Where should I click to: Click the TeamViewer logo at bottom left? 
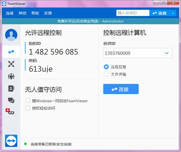(x=11, y=141)
